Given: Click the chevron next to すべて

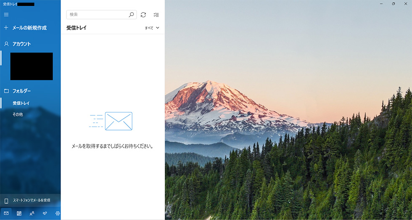Looking at the screenshot, I should coord(158,28).
